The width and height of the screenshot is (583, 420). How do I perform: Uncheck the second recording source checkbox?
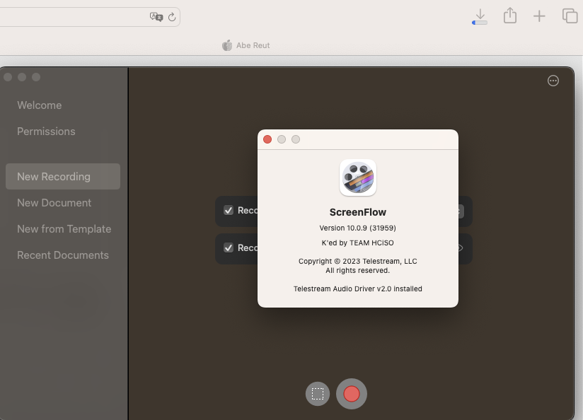[229, 247]
